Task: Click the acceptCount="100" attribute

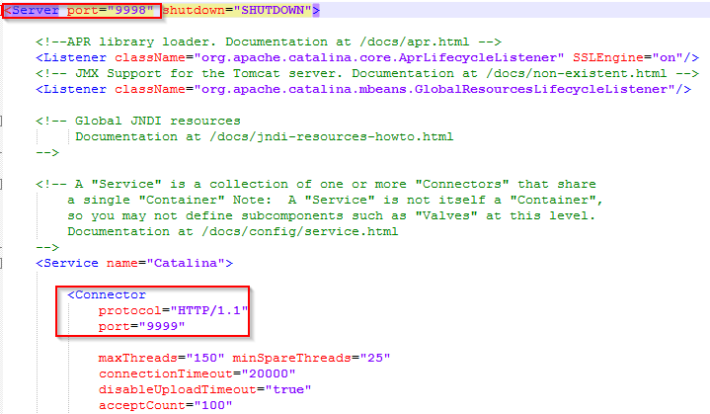Action: click(x=165, y=406)
